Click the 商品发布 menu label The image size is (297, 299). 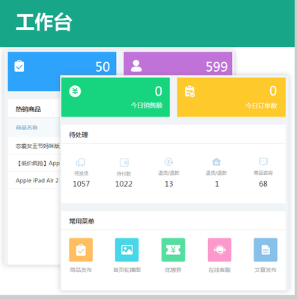[81, 270]
